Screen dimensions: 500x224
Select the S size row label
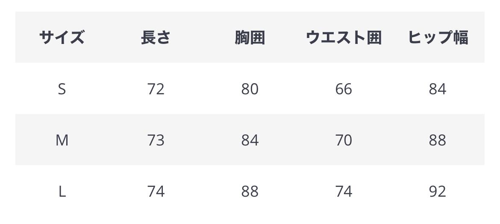click(62, 89)
